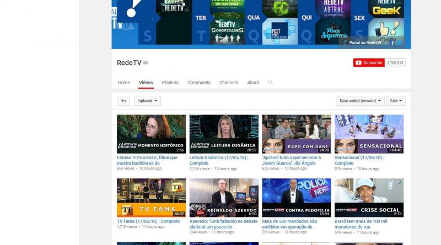Open the Grid view dropdown
Image resolution: width=441 pixels, height=245 pixels.
(396, 101)
